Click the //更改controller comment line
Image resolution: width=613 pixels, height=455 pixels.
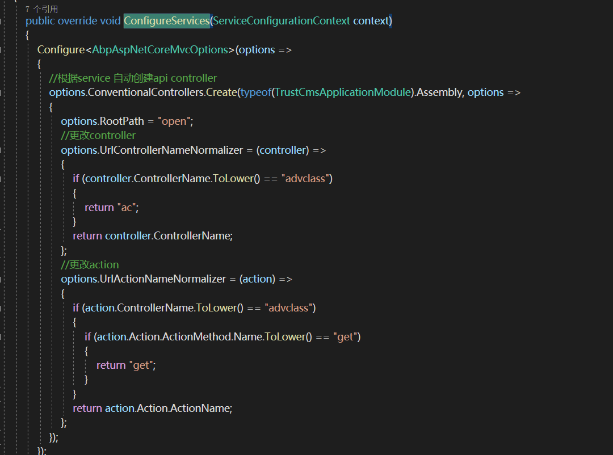point(98,135)
